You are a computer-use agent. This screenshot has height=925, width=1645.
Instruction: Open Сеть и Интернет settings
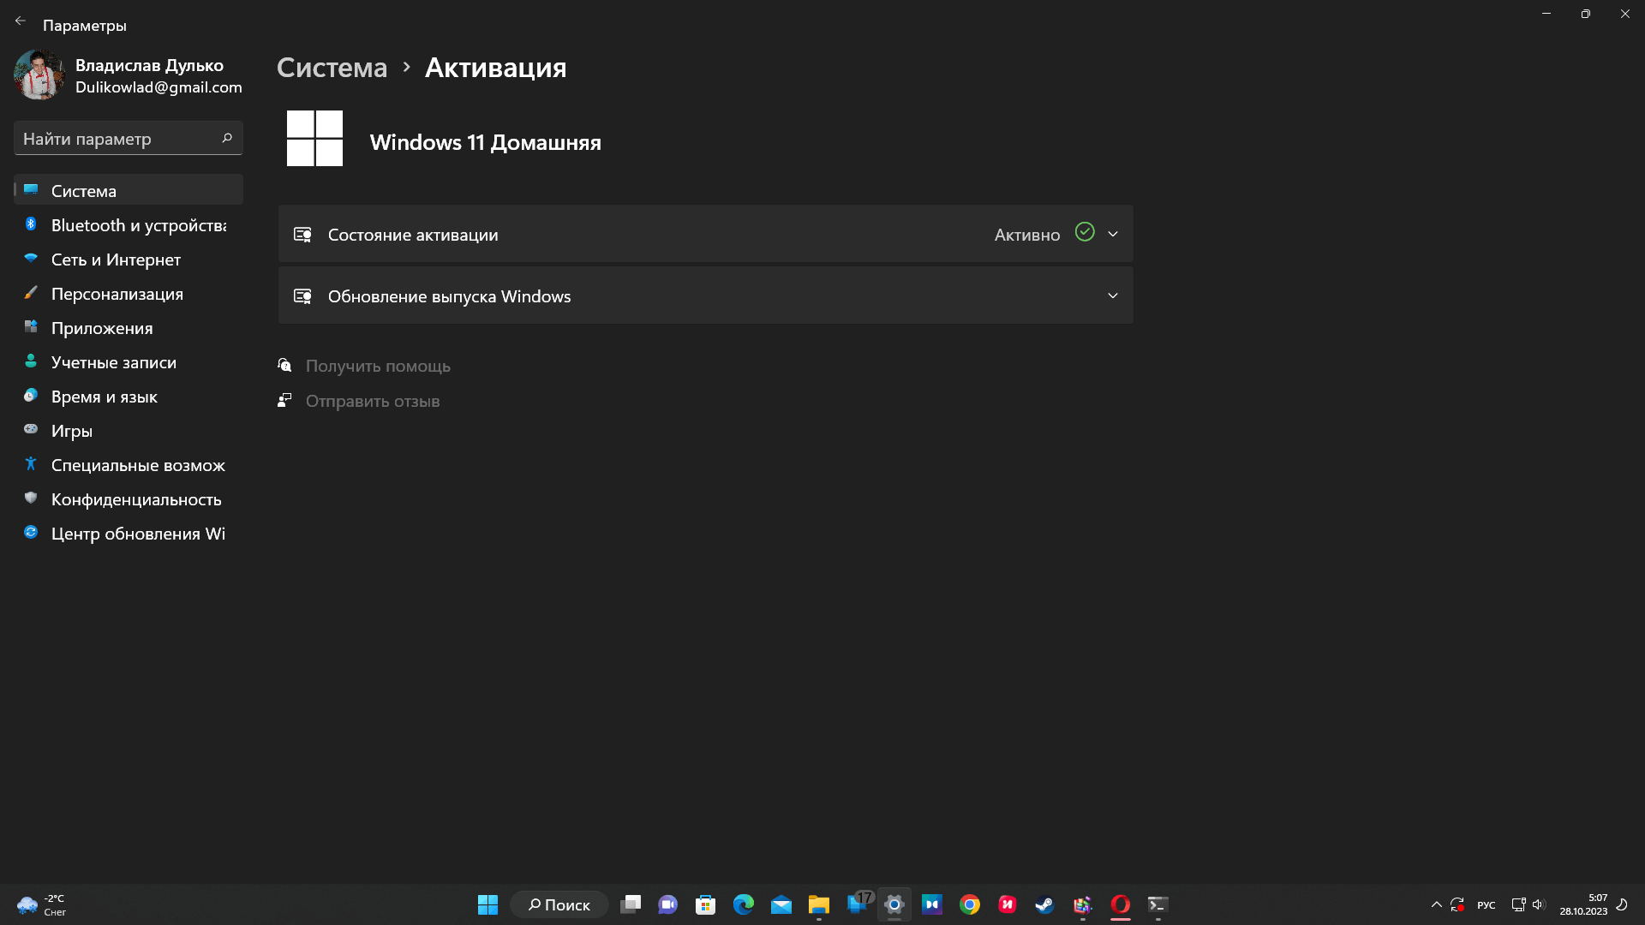[129, 259]
